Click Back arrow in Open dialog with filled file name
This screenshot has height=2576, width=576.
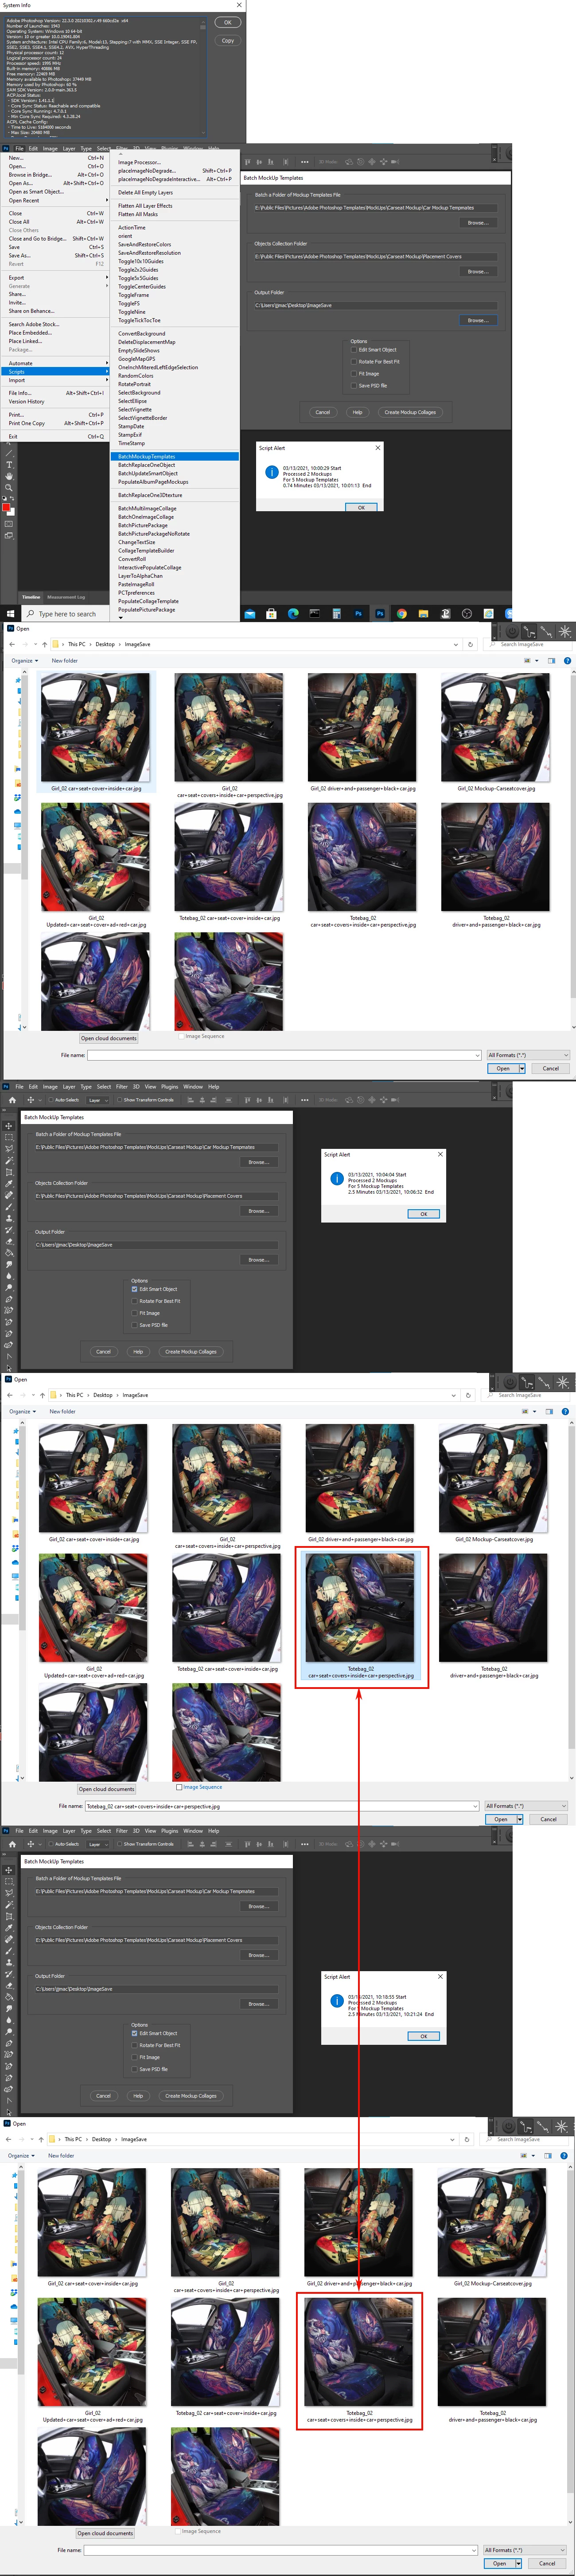click(x=11, y=1395)
